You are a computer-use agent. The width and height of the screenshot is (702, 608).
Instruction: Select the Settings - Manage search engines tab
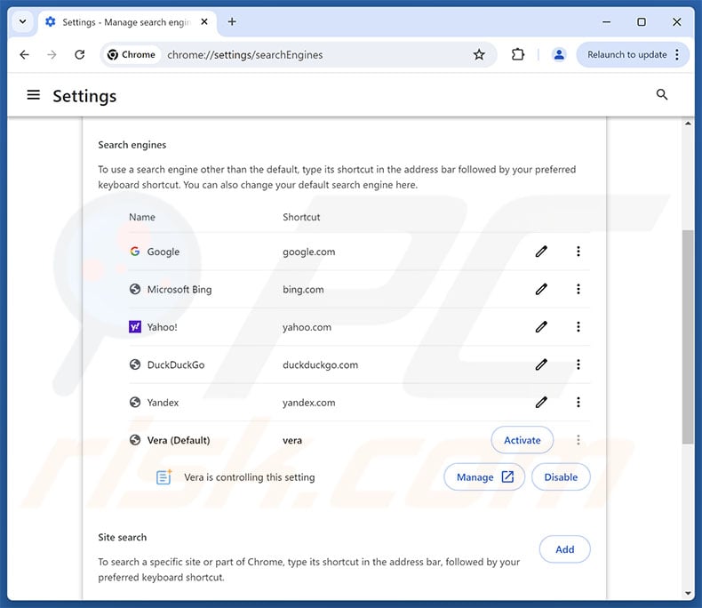coord(128,22)
